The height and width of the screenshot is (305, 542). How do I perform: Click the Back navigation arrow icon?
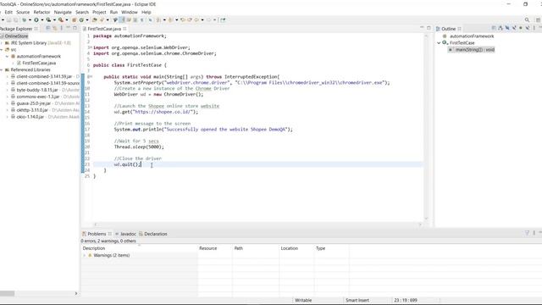(196, 20)
